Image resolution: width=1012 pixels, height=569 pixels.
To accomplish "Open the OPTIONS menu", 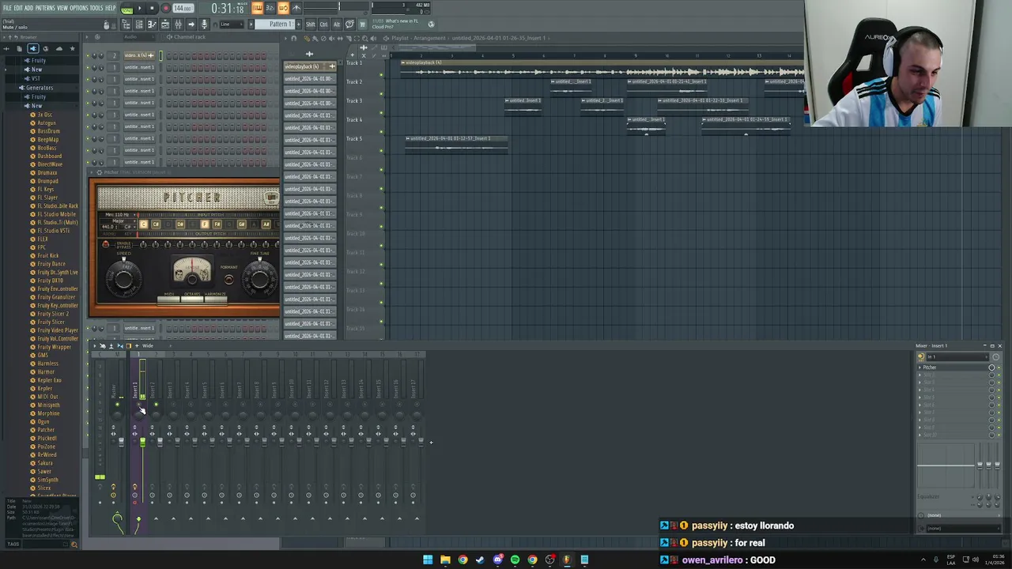I will click(79, 8).
